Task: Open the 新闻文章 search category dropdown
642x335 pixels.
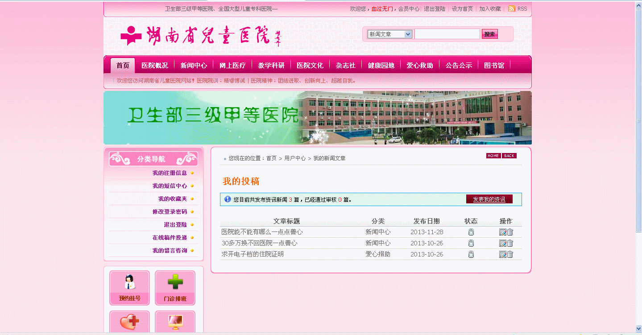Action: tap(389, 34)
